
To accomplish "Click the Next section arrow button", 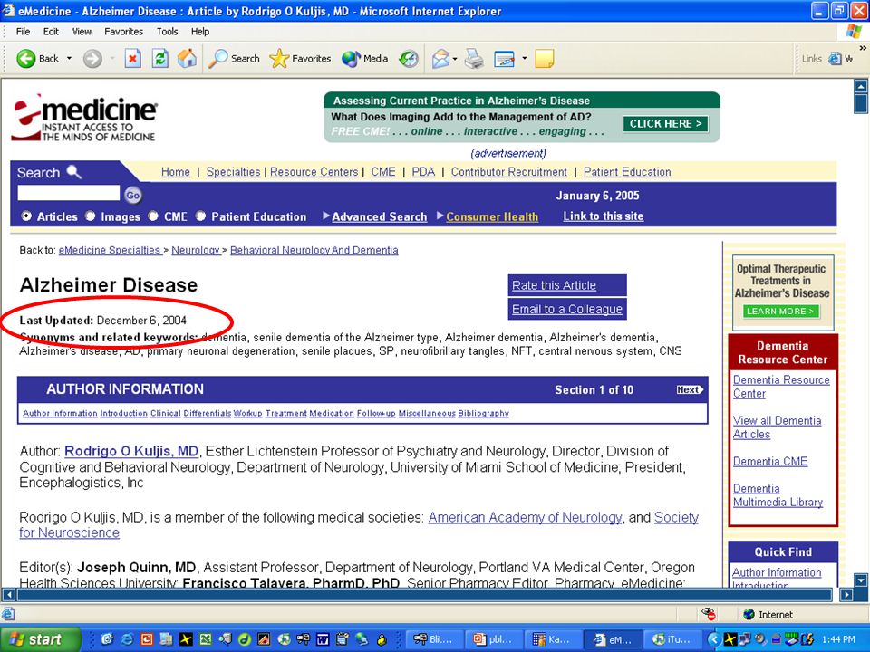I will [690, 389].
